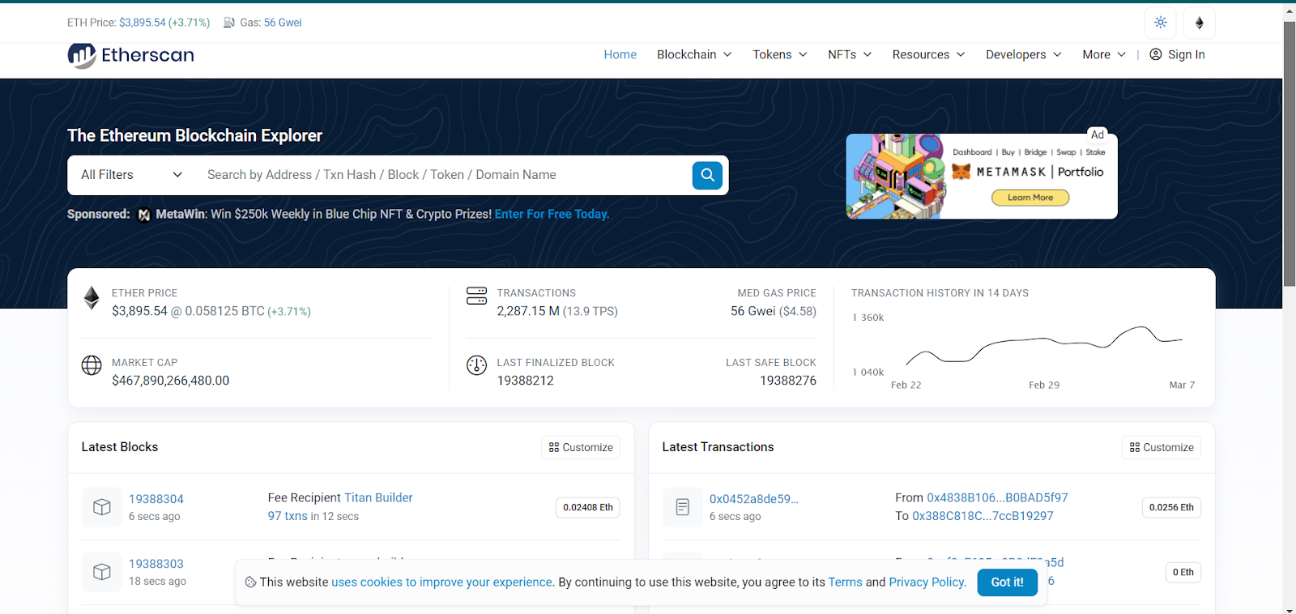Click the page vertical scrollbar

1290,154
